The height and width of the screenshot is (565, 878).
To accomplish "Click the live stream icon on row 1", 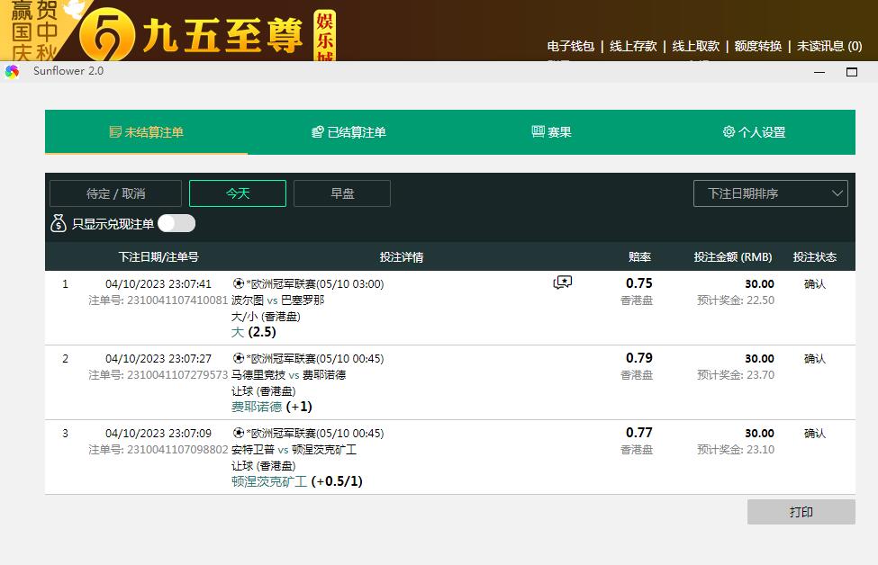I will point(562,282).
